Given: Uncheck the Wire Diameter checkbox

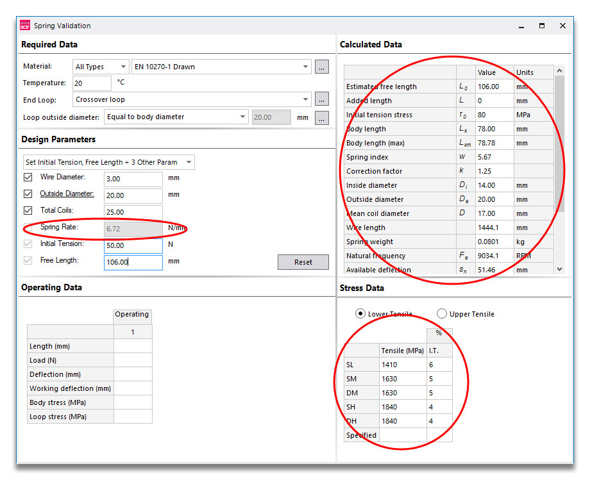Looking at the screenshot, I should point(28,177).
